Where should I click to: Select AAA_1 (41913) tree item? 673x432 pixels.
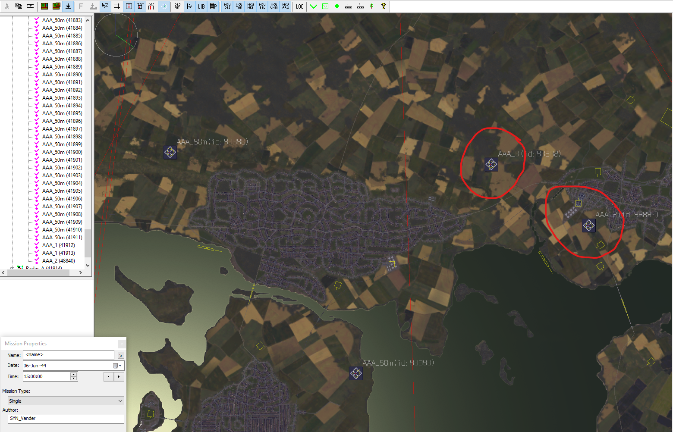(x=59, y=253)
